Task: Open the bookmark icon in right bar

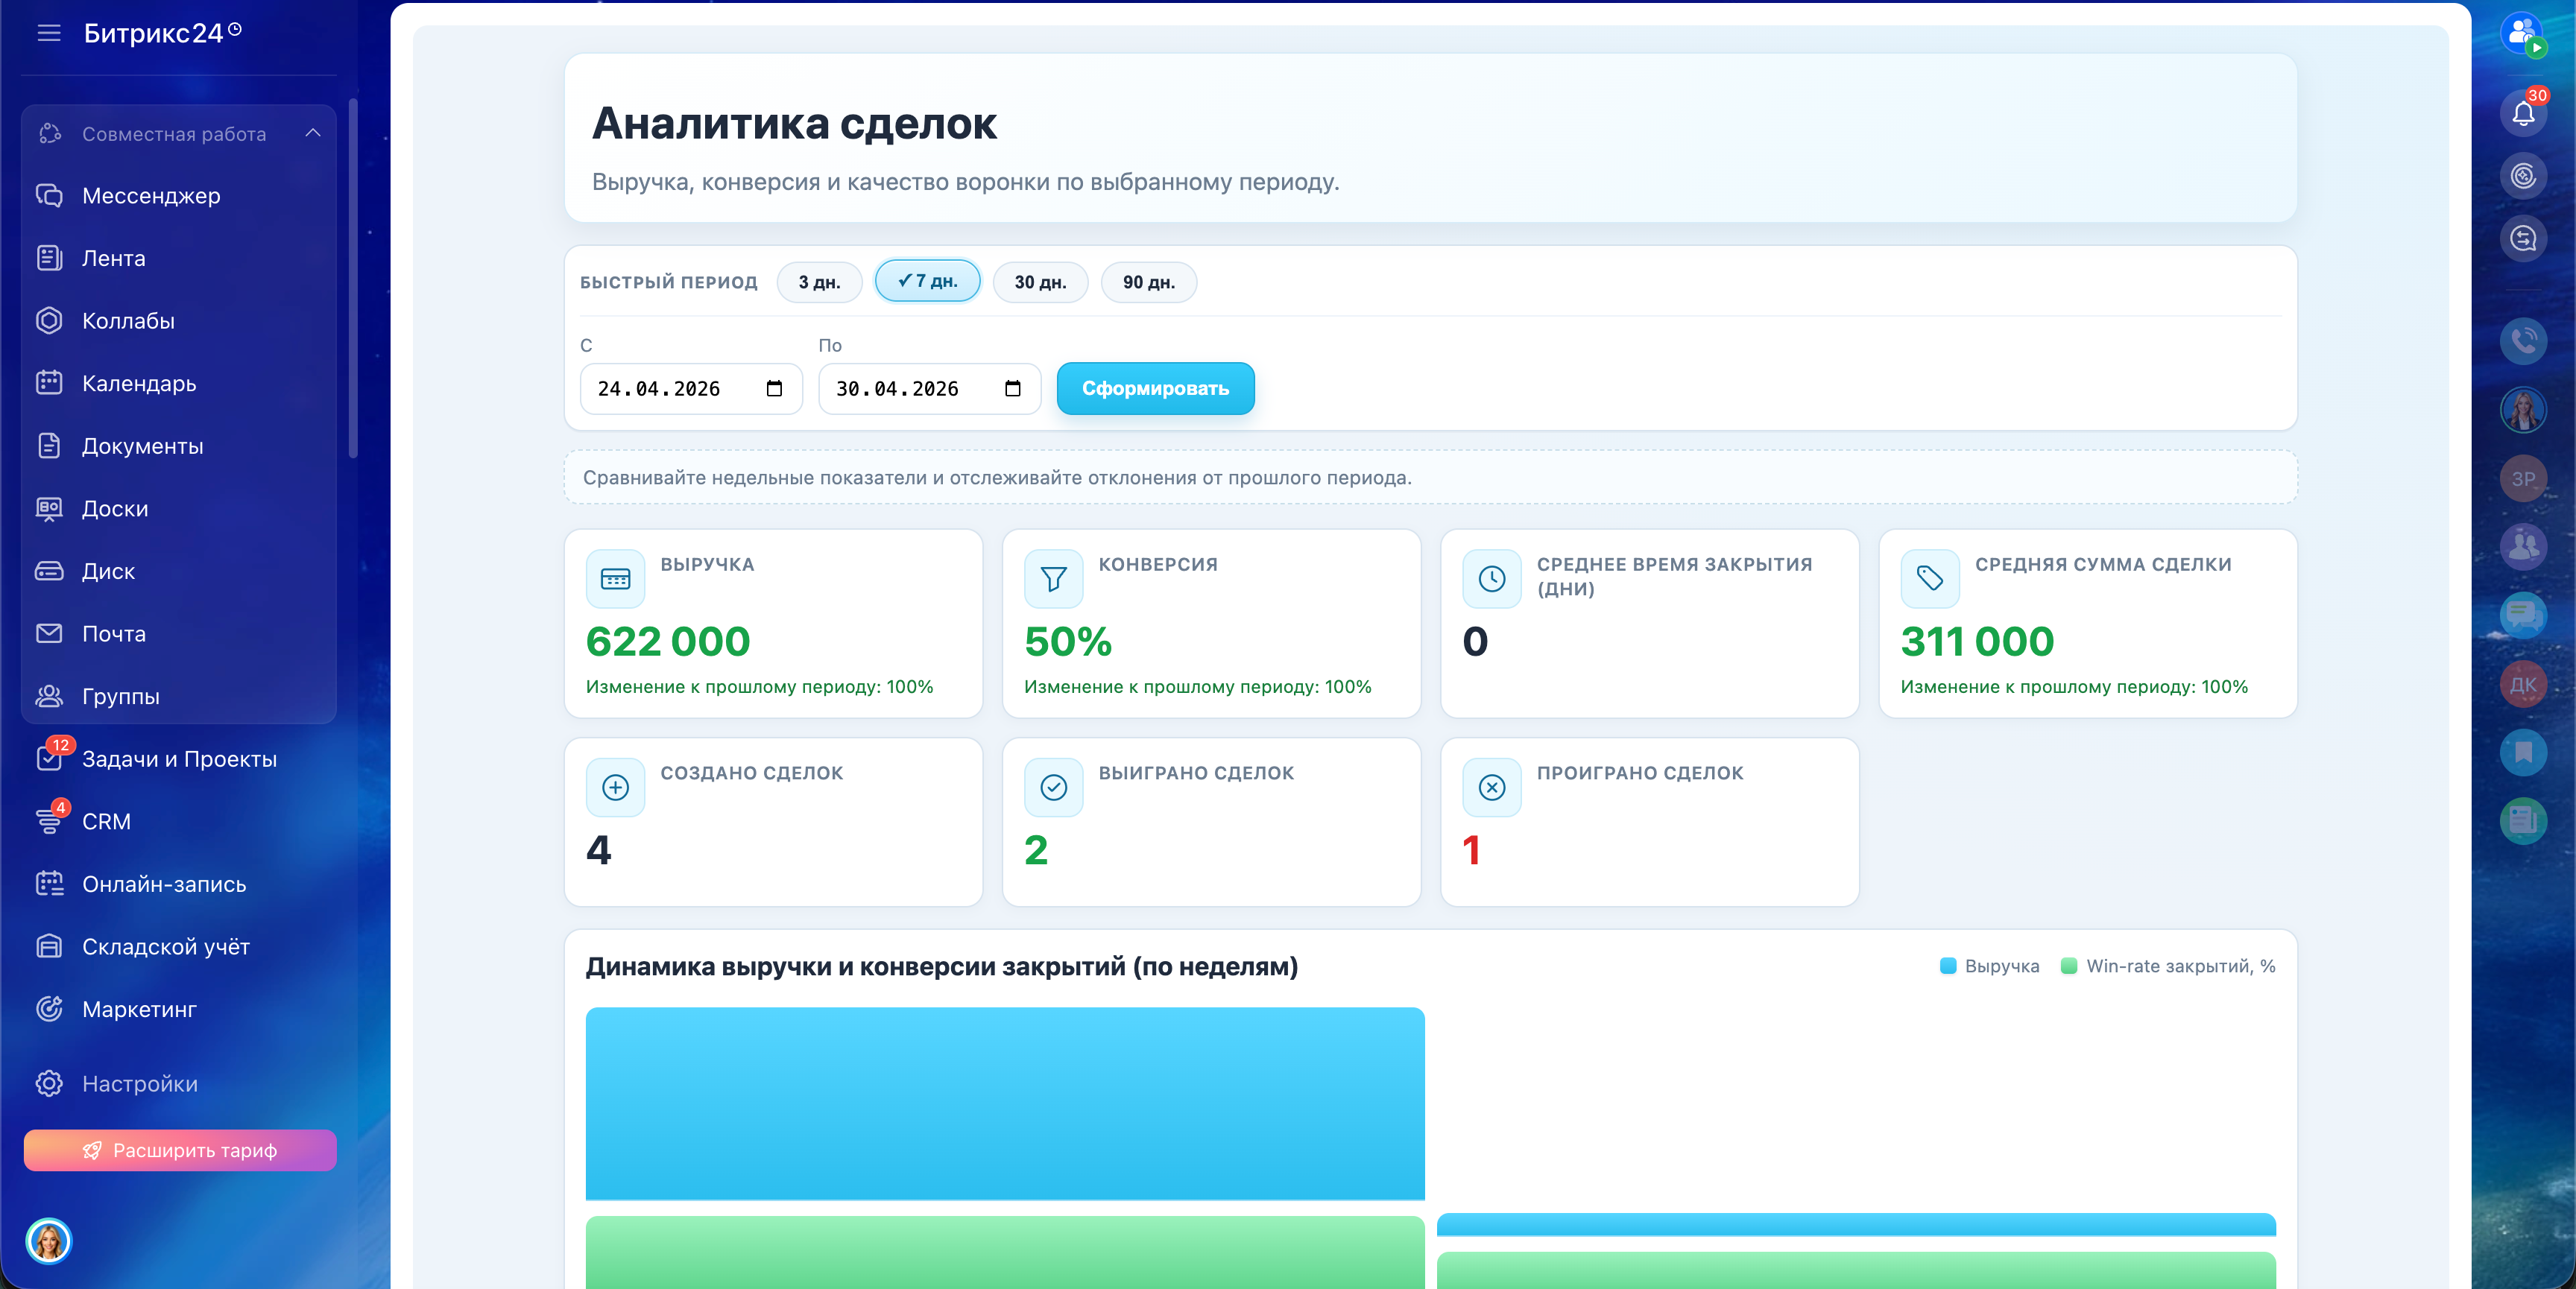Action: point(2523,753)
